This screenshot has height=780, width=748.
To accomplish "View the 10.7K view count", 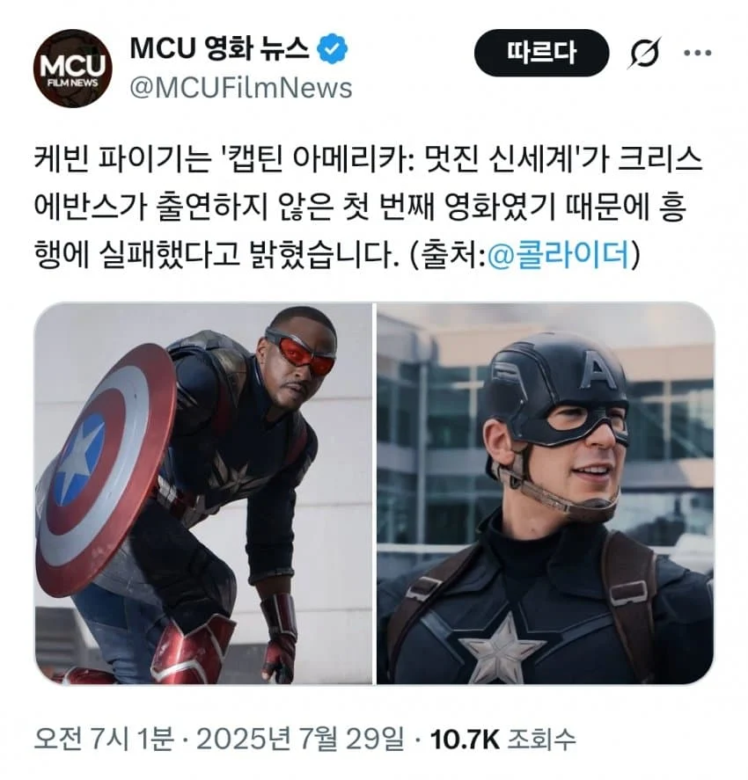I will tap(465, 740).
